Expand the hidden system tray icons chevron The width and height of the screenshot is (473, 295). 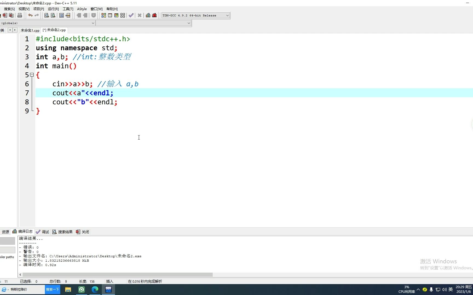pyautogui.click(x=418, y=290)
